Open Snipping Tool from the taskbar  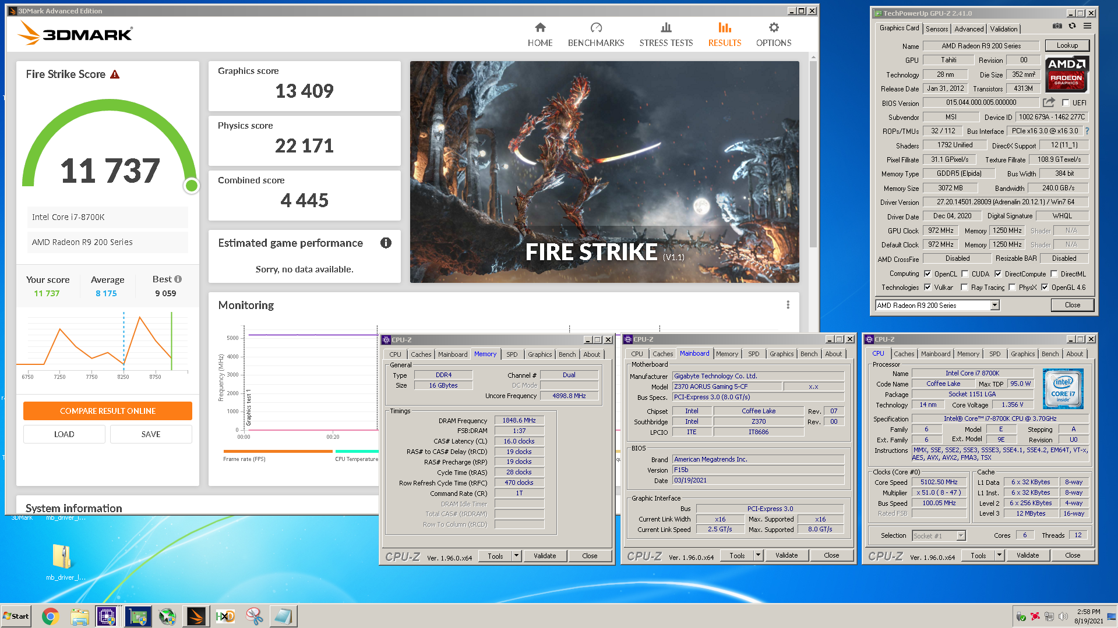[x=255, y=616]
